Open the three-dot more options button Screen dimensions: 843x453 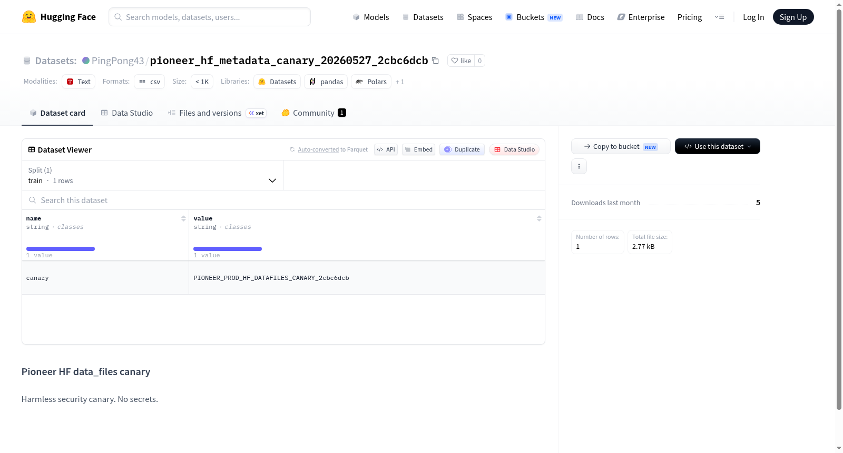pos(579,166)
